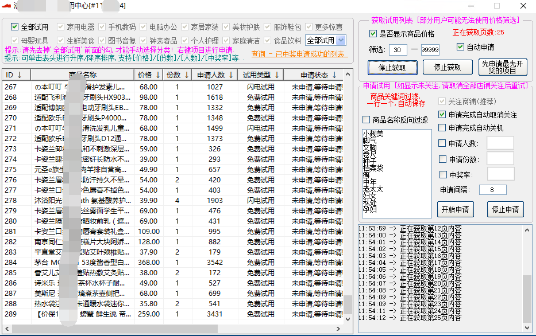Enable 申请完成自动关机 option
The height and width of the screenshot is (336, 536).
point(442,127)
